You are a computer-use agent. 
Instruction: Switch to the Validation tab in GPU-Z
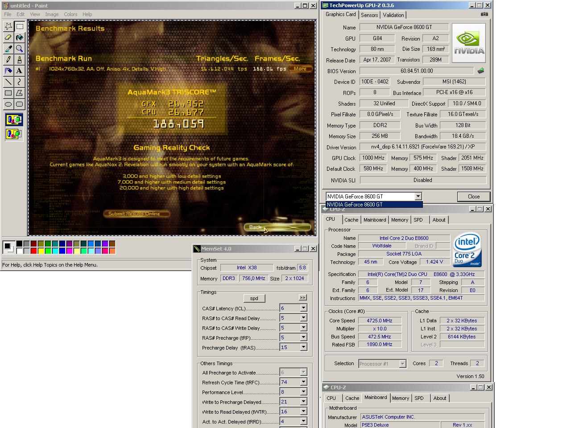[393, 15]
